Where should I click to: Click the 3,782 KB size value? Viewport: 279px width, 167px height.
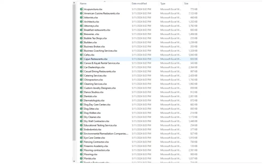(193, 26)
